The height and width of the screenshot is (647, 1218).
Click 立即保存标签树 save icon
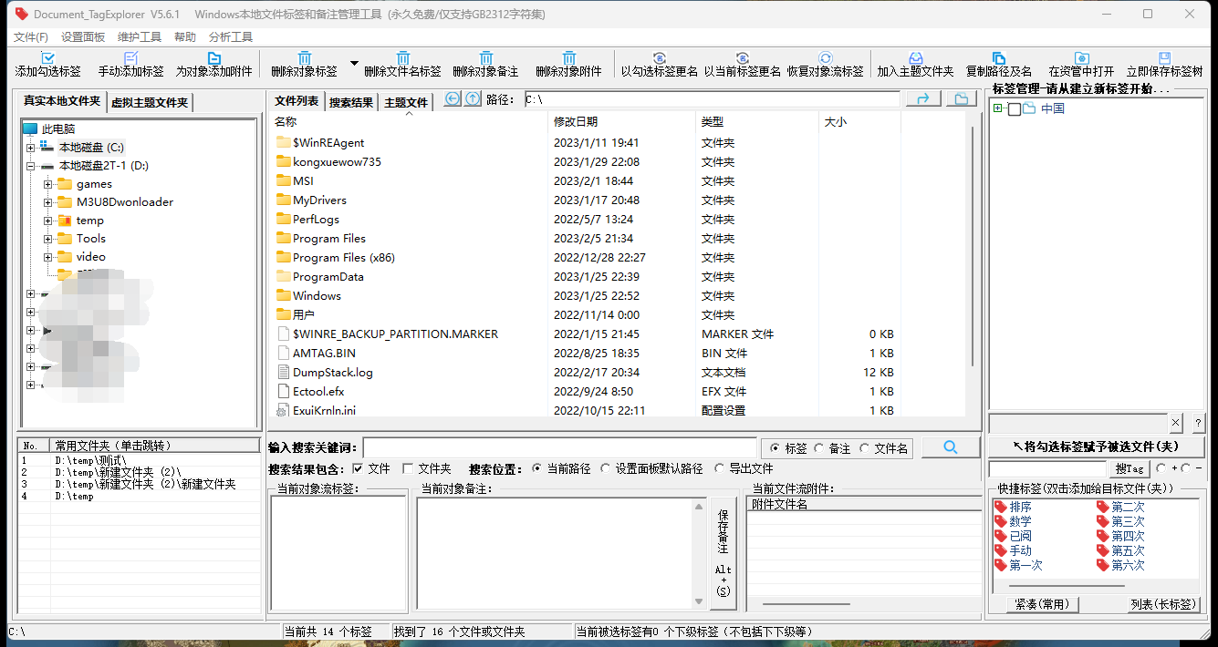click(1164, 58)
